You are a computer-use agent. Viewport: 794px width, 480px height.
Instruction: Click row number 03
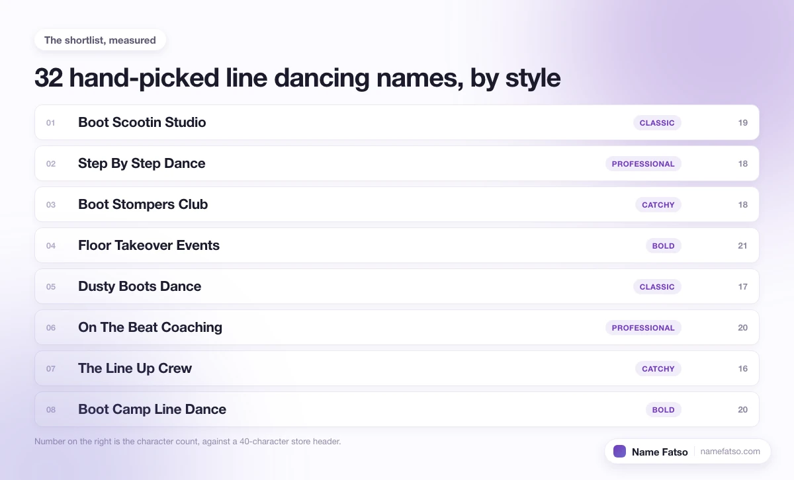(51, 205)
